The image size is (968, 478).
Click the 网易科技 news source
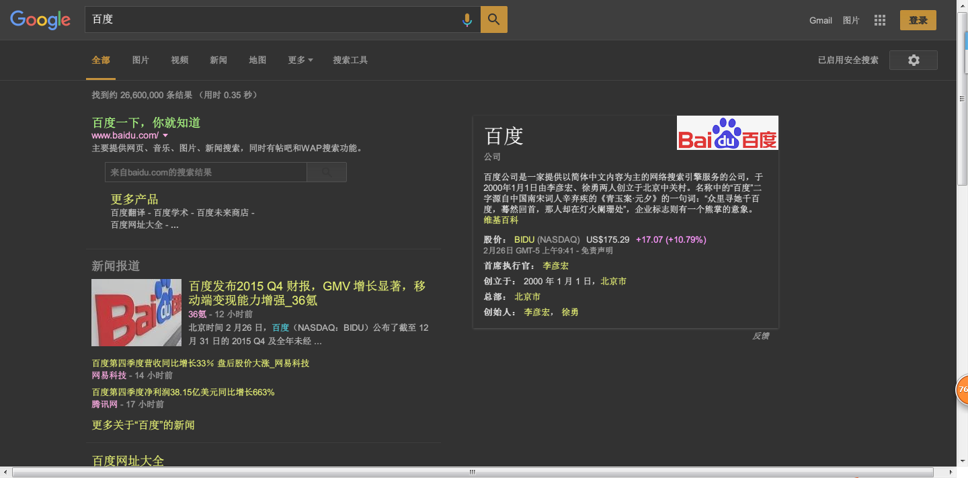pyautogui.click(x=109, y=375)
